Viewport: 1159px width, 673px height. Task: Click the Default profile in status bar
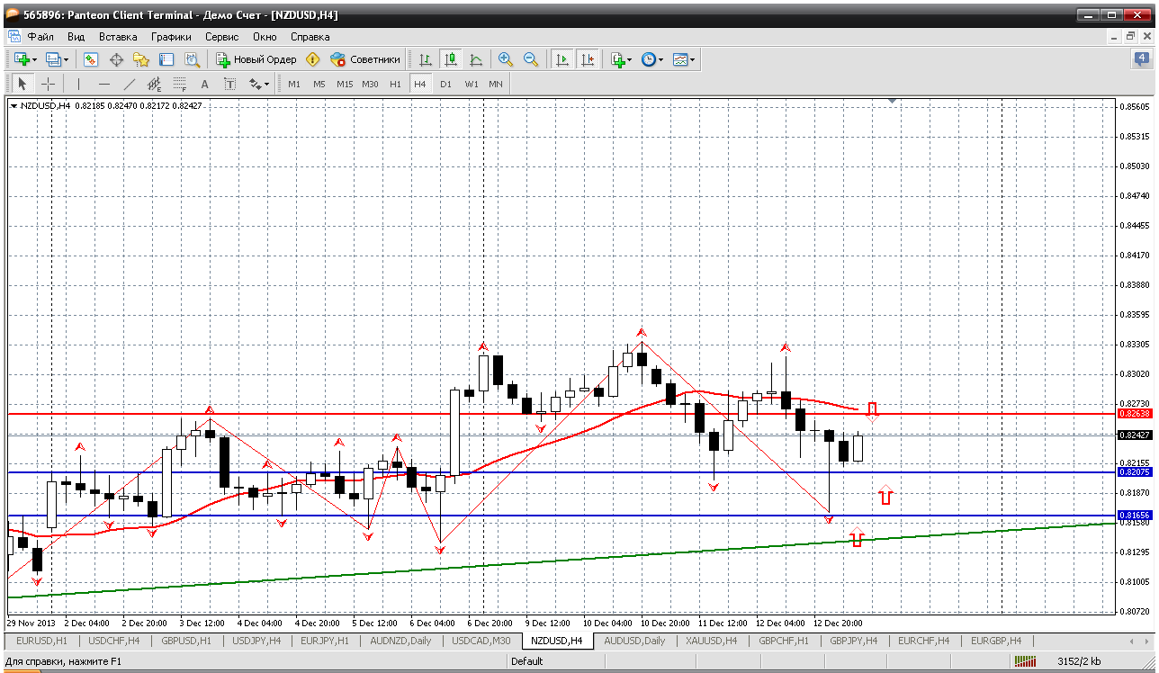click(527, 661)
